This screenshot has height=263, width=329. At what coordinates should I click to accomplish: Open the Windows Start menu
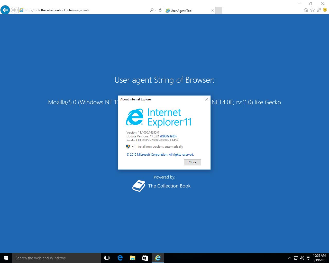(x=6, y=258)
